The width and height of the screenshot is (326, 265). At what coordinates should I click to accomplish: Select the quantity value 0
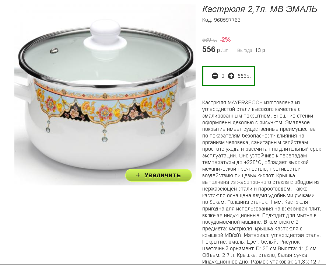(x=223, y=76)
